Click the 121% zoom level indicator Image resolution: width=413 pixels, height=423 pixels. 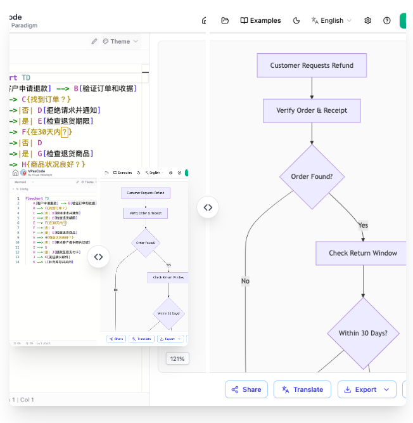point(177,358)
